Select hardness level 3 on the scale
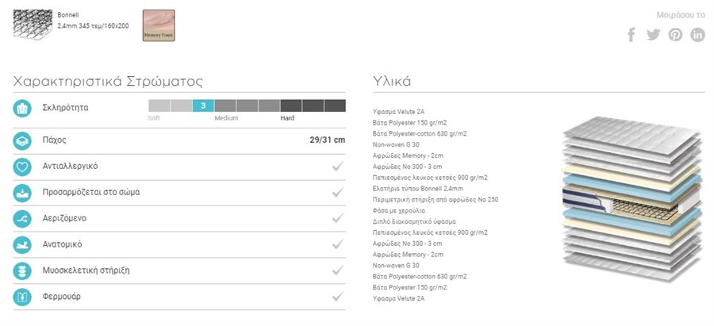 click(x=203, y=105)
